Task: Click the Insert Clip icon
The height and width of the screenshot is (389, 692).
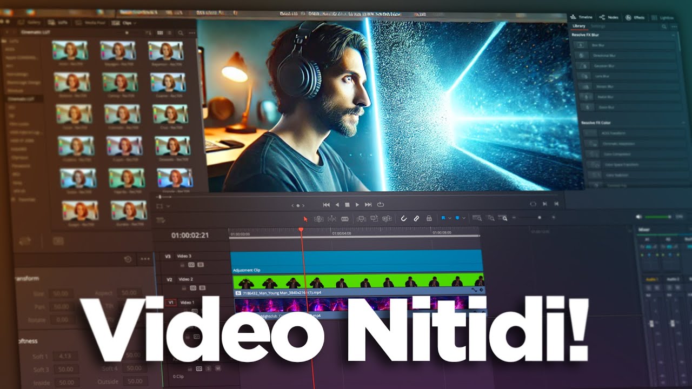Action: point(361,219)
